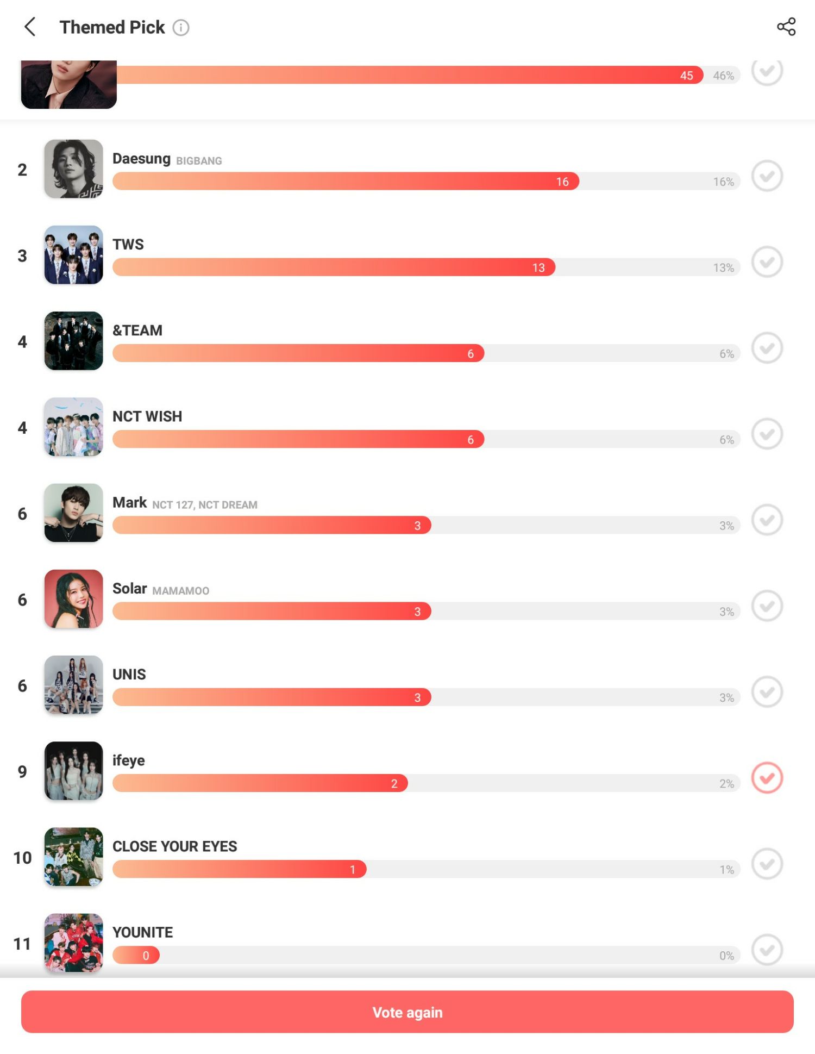This screenshot has width=815, height=1054.
Task: Tap the first-place artist photo
Action: pyautogui.click(x=69, y=84)
